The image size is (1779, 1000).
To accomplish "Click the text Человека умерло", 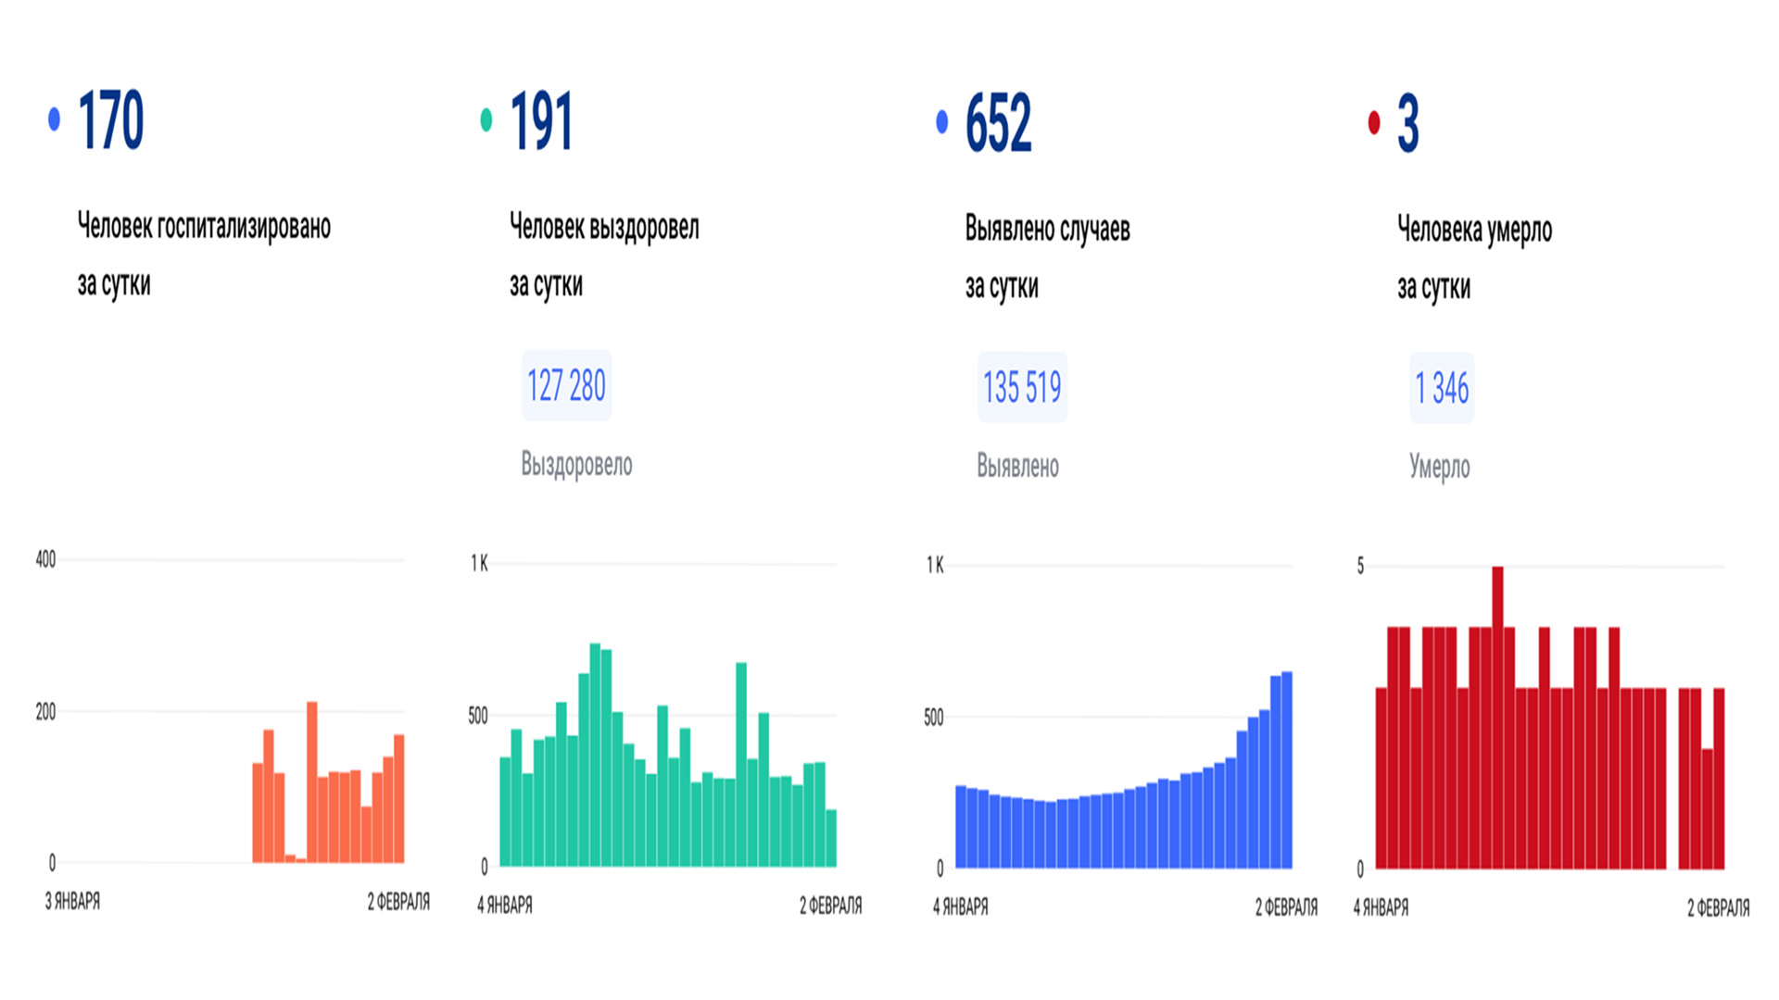I will coord(1474,230).
